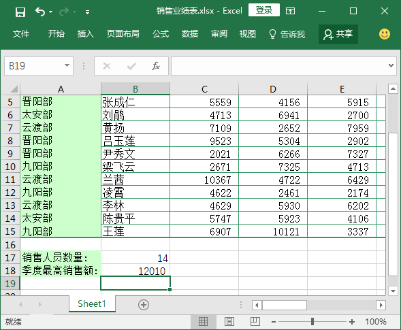Click cell with value 7959
Viewport: 401px width, 330px height.
pos(342,128)
